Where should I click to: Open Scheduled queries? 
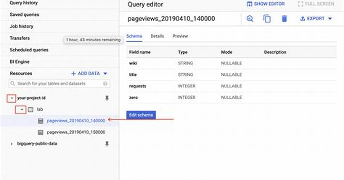29,50
